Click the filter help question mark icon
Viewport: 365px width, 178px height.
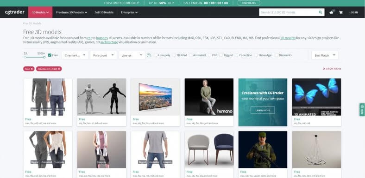149,55
